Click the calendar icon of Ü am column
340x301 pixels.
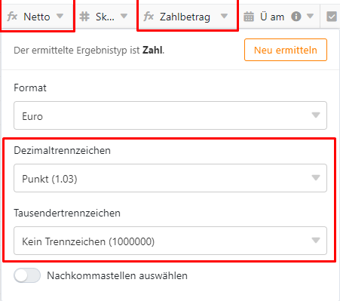click(249, 17)
